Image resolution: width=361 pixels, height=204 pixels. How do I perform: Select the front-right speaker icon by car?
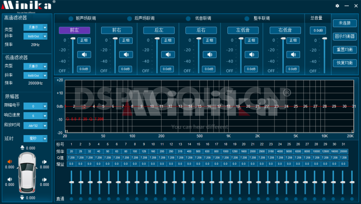(44, 162)
